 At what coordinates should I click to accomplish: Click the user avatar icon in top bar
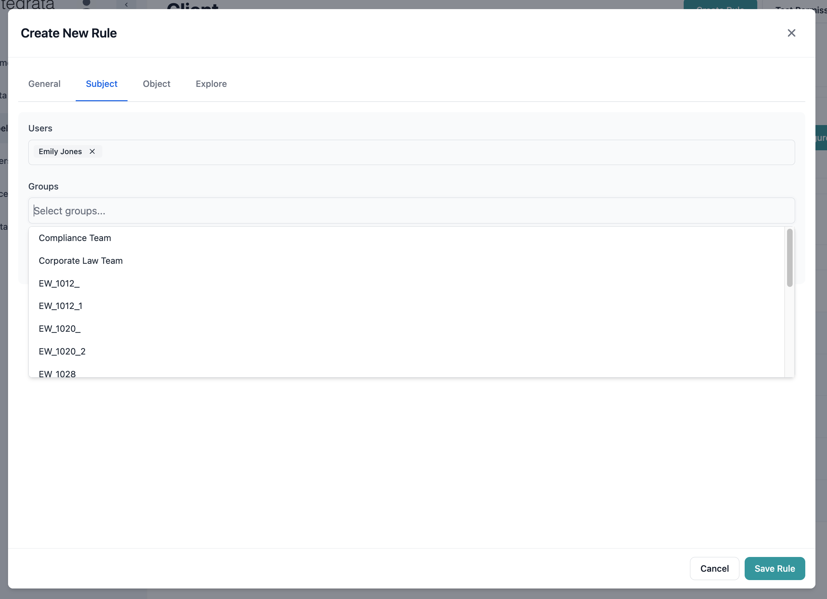(86, 4)
